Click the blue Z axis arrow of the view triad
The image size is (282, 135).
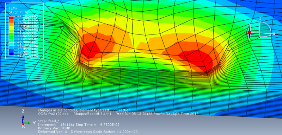23,119
